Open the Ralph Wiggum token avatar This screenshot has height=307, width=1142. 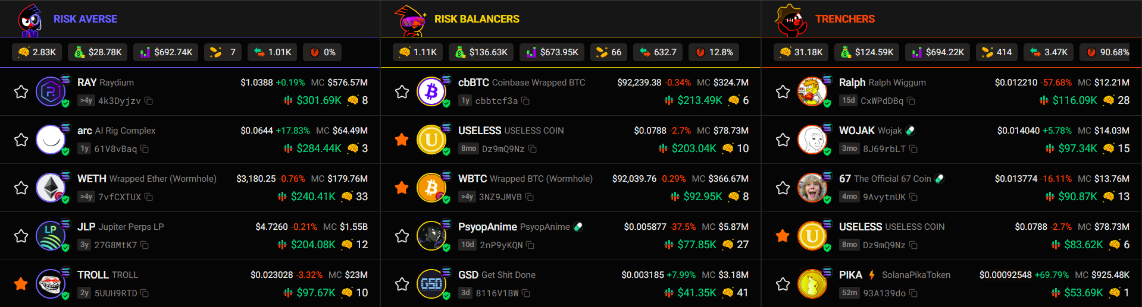point(812,91)
